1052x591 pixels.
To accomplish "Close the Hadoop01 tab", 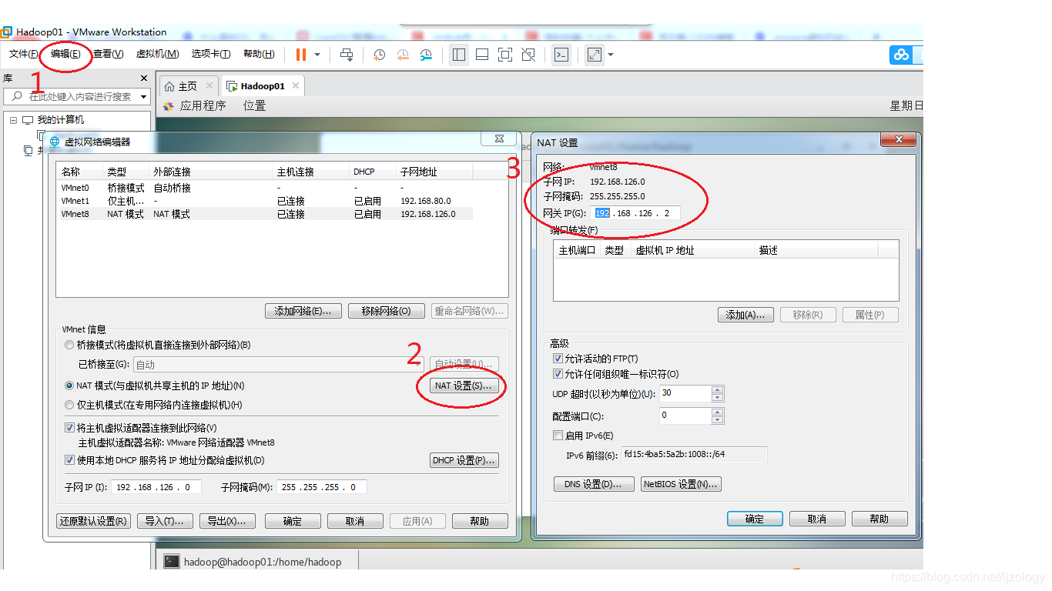I will [295, 85].
